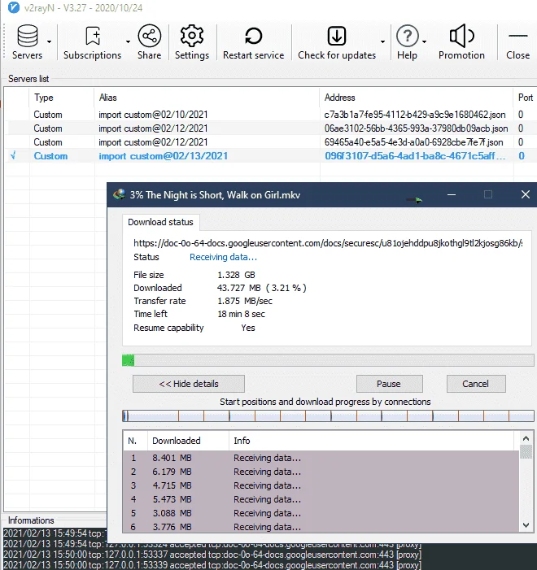Cancel the download
The image size is (537, 570).
click(476, 384)
